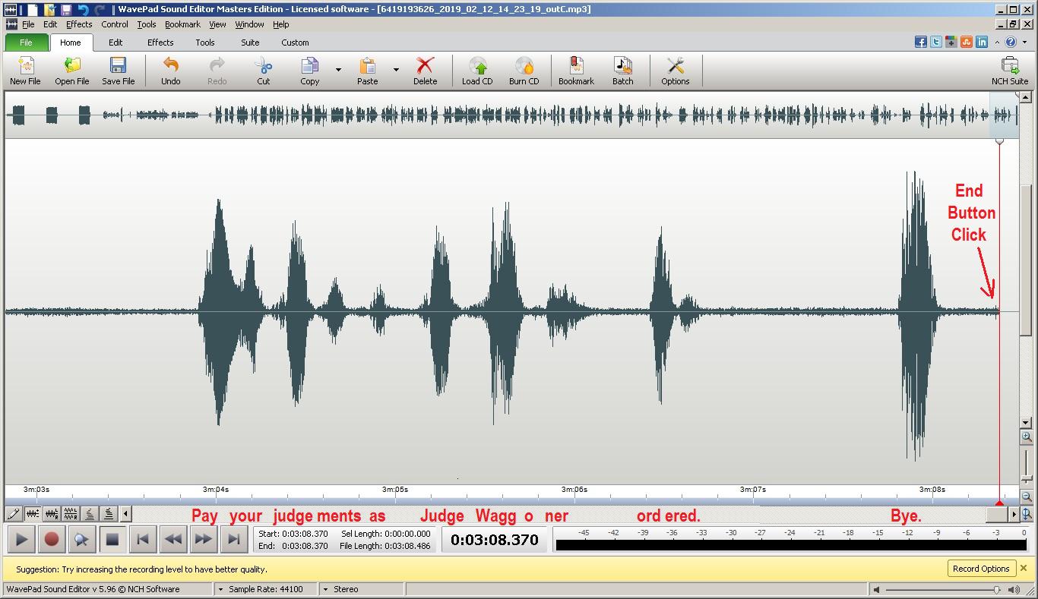The width and height of the screenshot is (1038, 599).
Task: Toggle the fifth view-mode button in the bottom-left strip
Action: [90, 514]
